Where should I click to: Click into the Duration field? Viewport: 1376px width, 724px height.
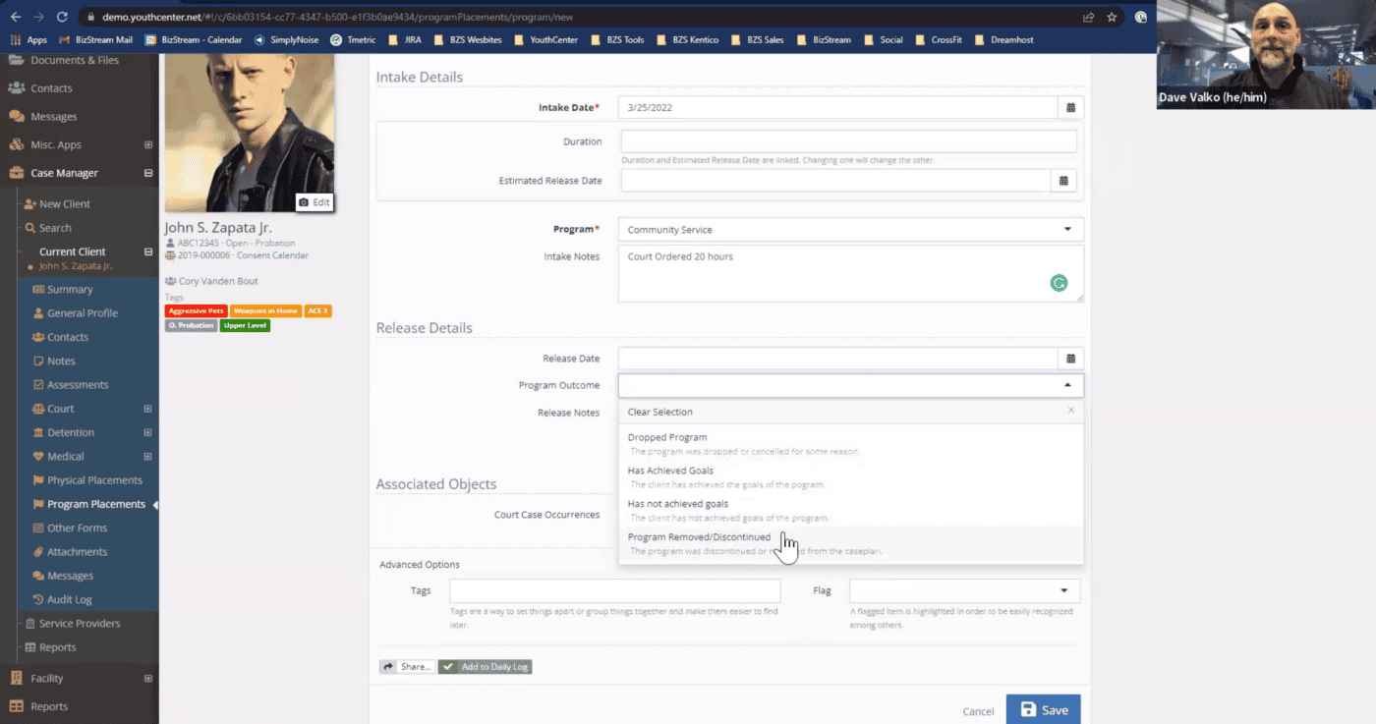(848, 141)
